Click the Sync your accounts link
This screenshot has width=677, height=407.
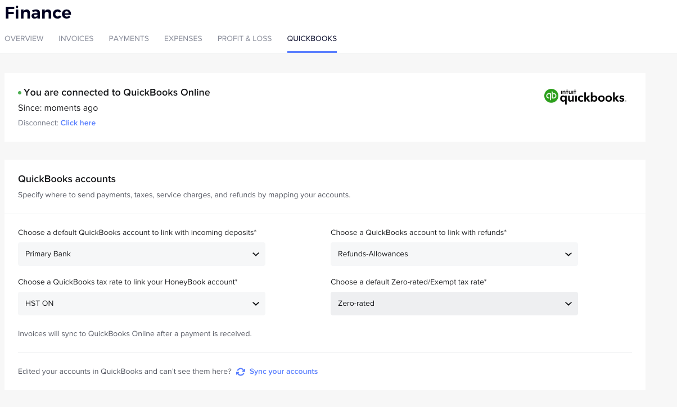(x=283, y=372)
